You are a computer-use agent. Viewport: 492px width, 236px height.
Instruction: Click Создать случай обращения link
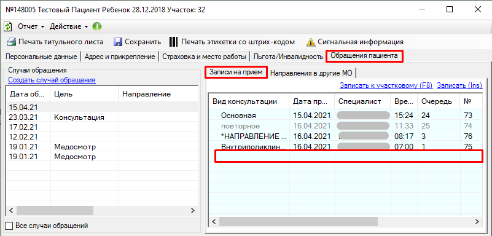click(x=52, y=80)
